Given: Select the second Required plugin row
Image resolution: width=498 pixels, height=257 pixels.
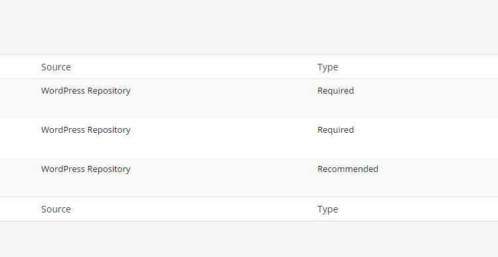Looking at the screenshot, I should coord(249,138).
